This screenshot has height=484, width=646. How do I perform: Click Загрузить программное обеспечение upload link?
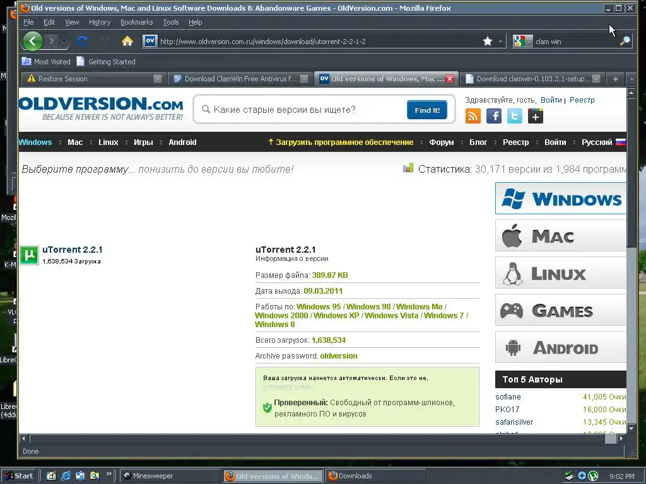(340, 142)
